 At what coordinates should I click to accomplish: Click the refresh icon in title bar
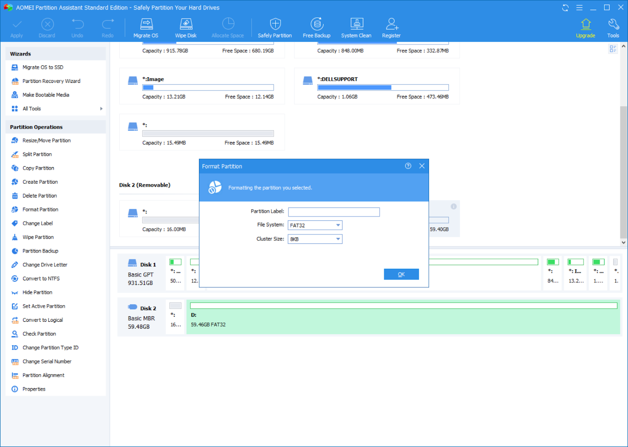pos(565,8)
